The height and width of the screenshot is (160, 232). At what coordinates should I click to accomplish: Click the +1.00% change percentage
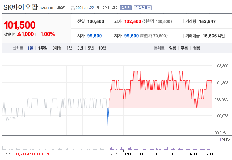point(46,34)
